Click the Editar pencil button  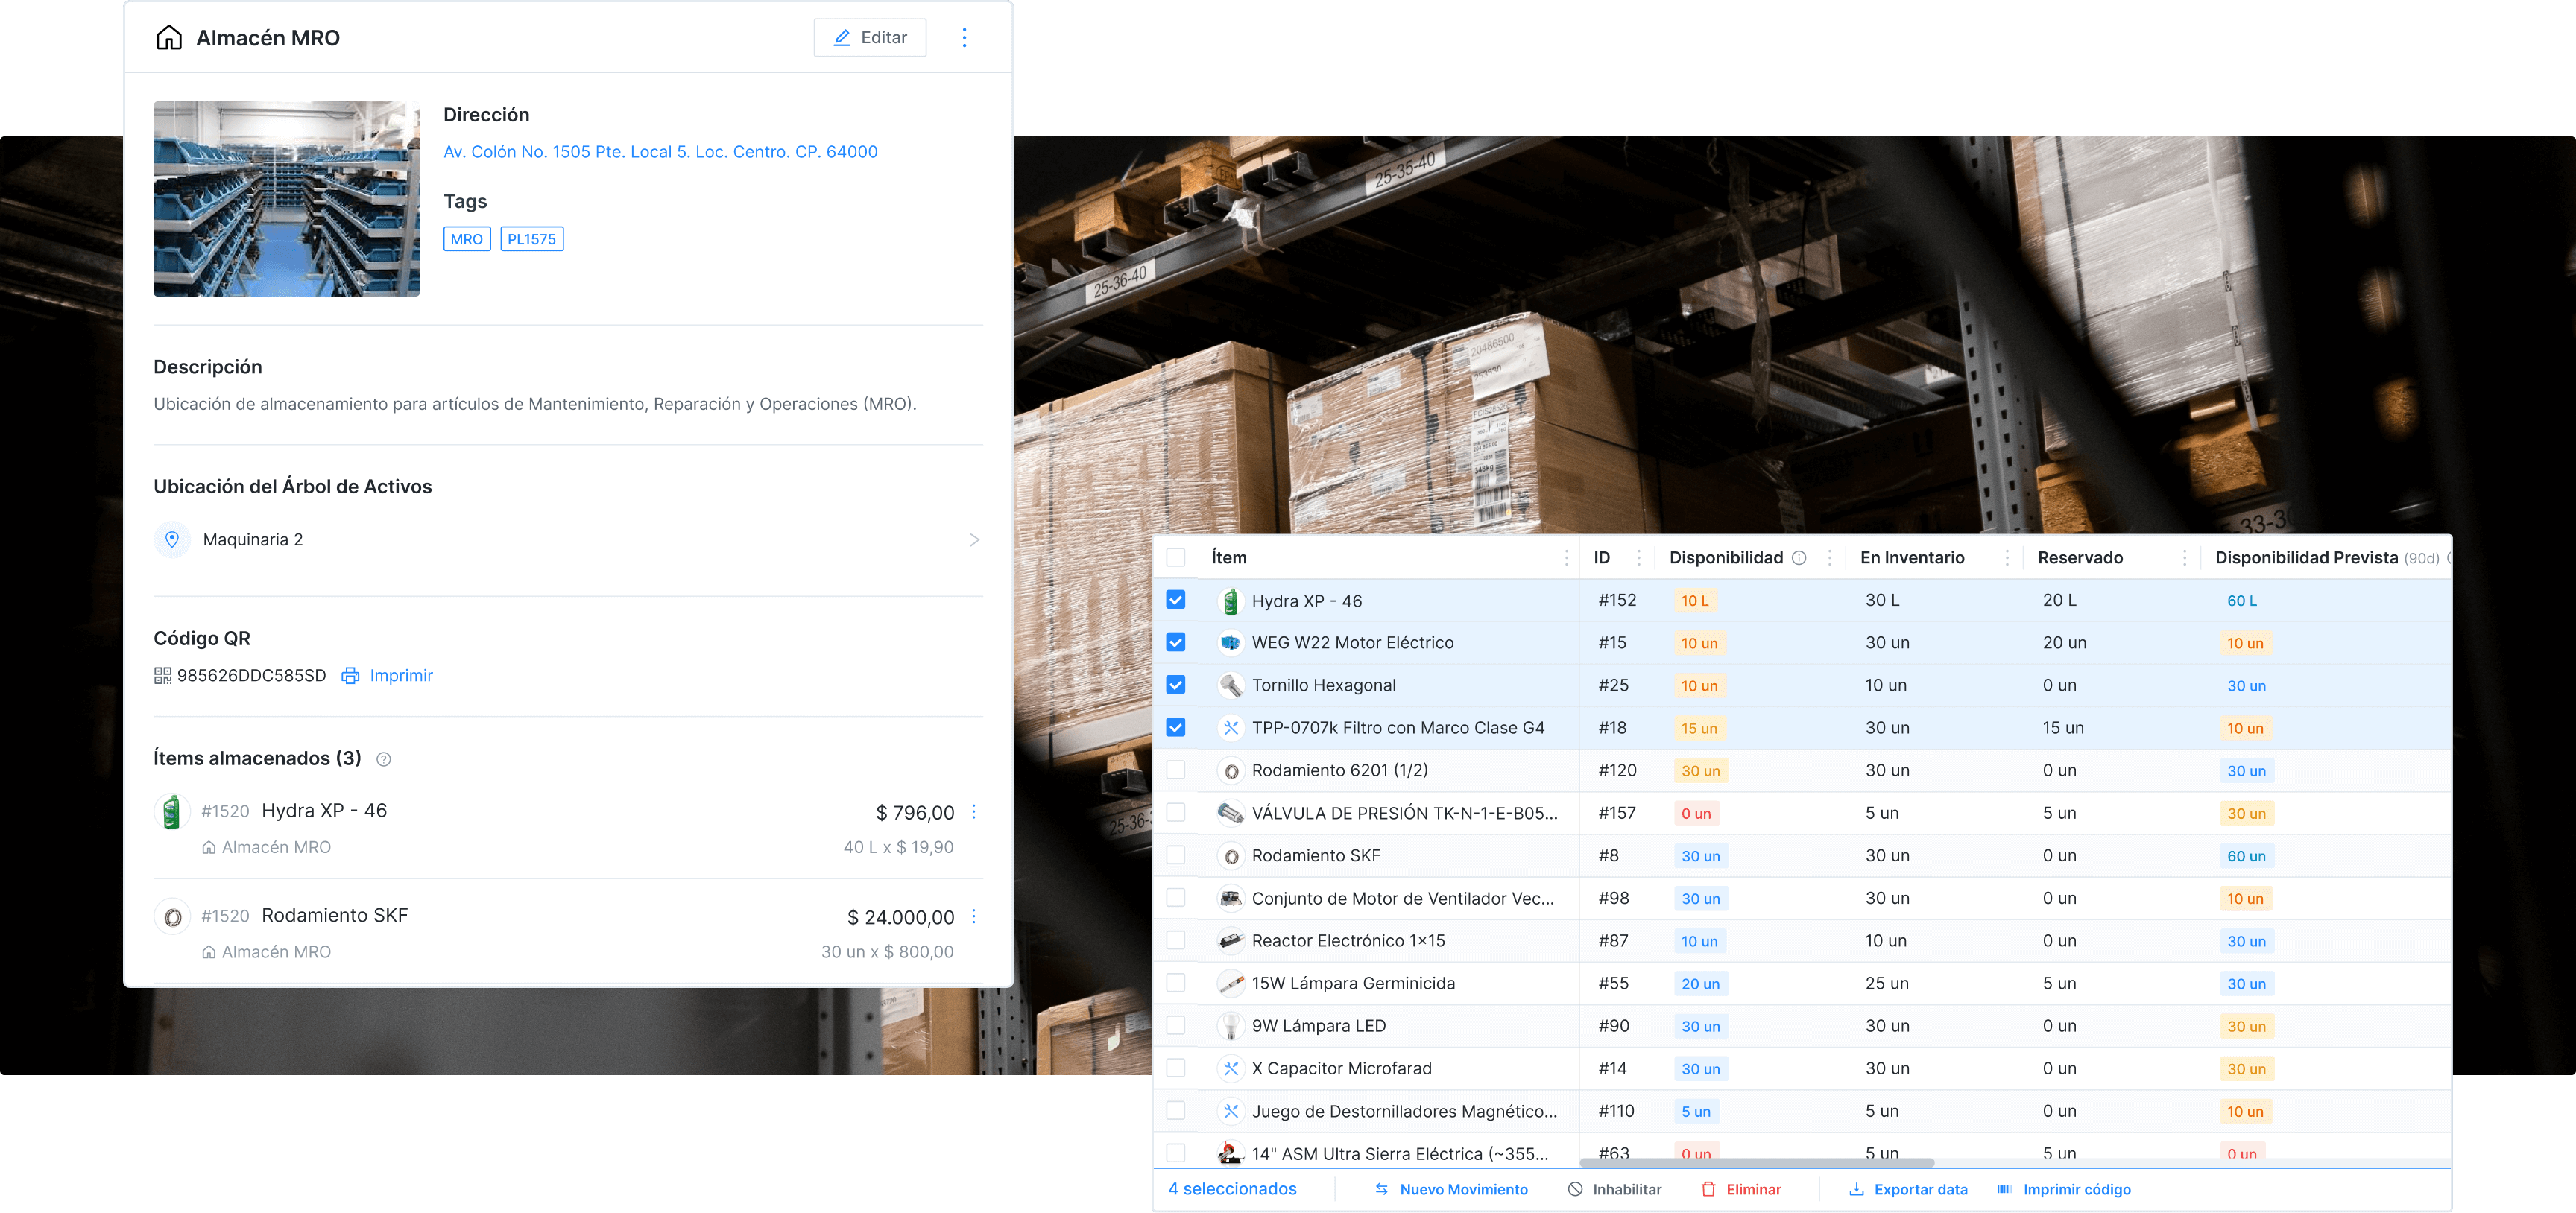869,37
